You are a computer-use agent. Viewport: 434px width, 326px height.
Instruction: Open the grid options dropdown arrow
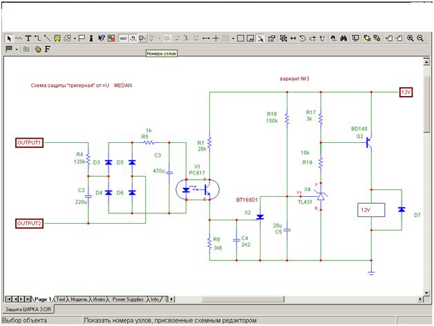click(x=233, y=39)
